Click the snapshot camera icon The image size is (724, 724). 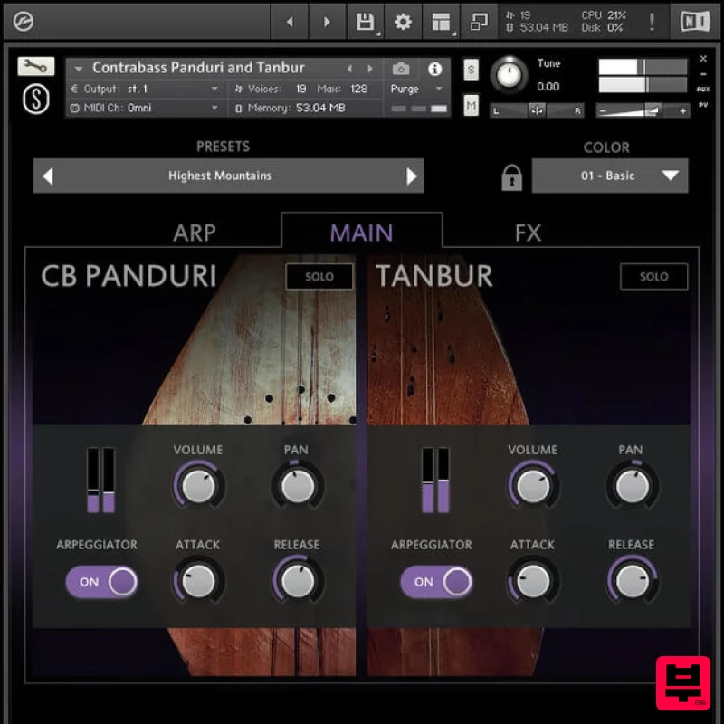point(400,68)
